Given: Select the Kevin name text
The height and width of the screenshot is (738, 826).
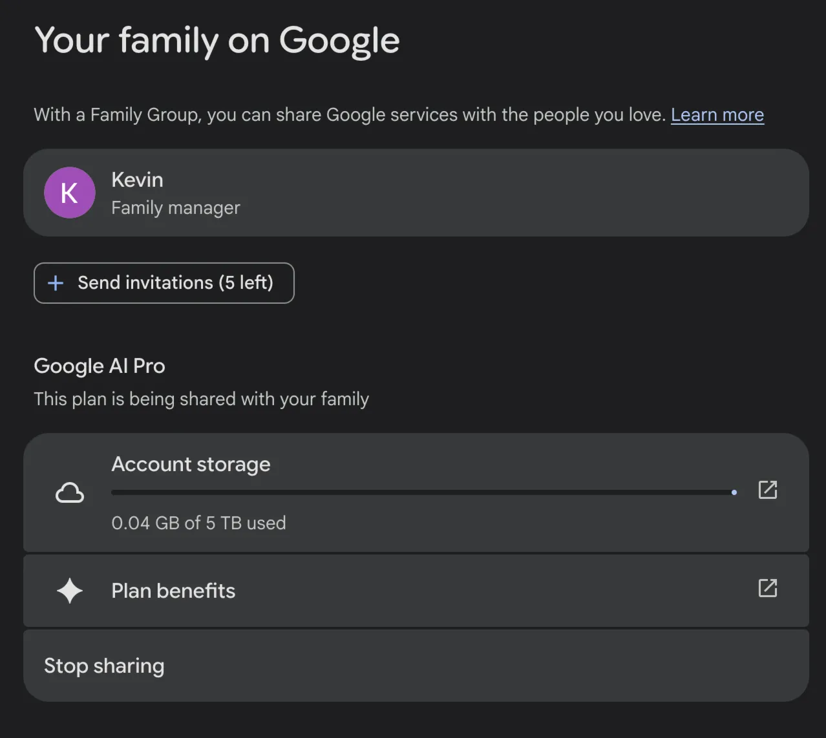Looking at the screenshot, I should tap(137, 180).
